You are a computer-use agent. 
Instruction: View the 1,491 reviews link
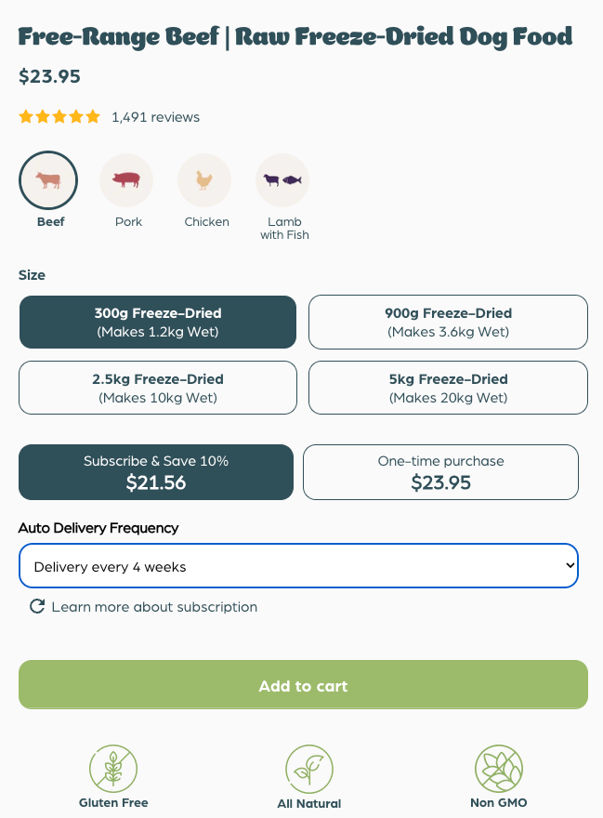(x=155, y=117)
